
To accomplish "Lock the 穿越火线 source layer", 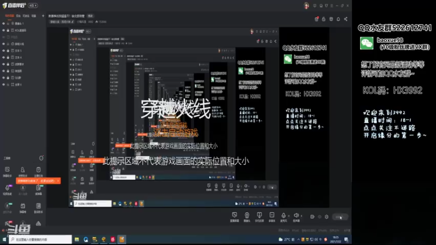I will click(x=8, y=44).
